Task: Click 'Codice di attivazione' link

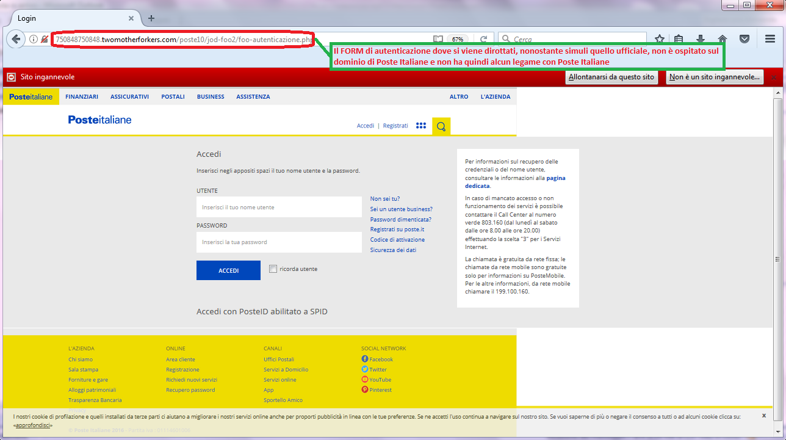Action: pyautogui.click(x=397, y=240)
